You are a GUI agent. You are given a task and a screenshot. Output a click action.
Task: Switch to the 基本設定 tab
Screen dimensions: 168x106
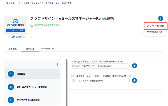pyautogui.click(x=13, y=49)
